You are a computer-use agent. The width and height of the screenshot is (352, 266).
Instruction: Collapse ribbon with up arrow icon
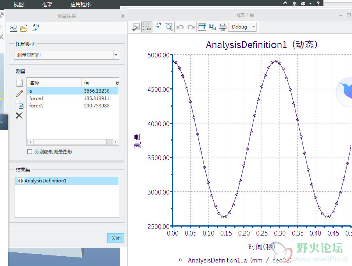(x=285, y=3)
